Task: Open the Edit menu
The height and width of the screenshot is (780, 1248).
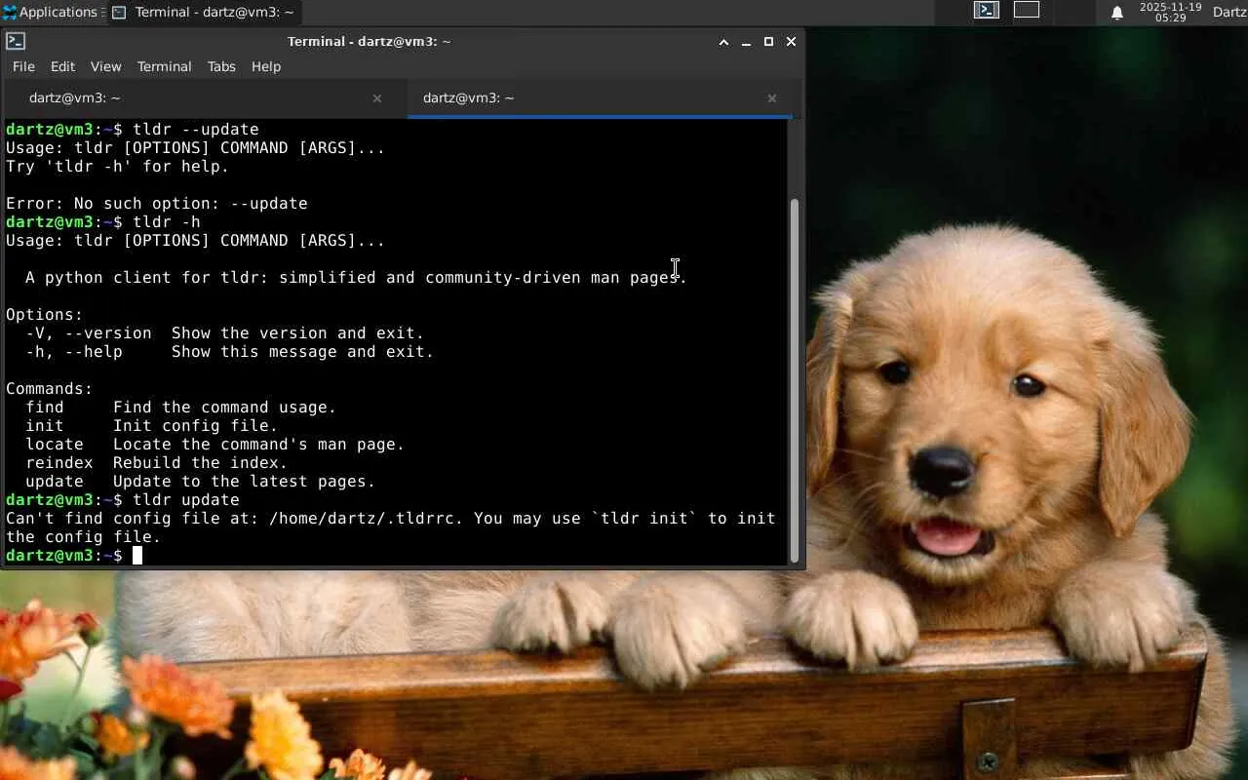Action: tap(62, 66)
